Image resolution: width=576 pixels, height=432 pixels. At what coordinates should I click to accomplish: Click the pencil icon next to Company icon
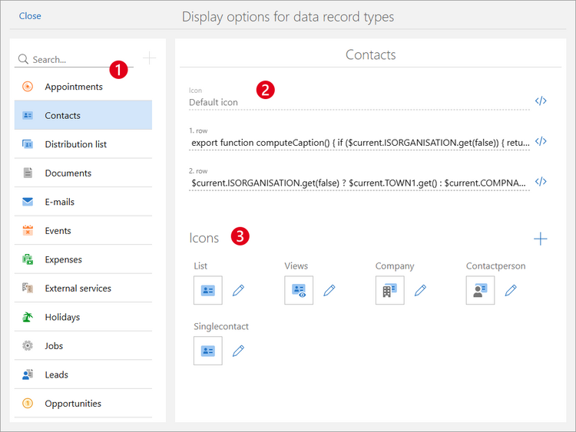coord(420,290)
